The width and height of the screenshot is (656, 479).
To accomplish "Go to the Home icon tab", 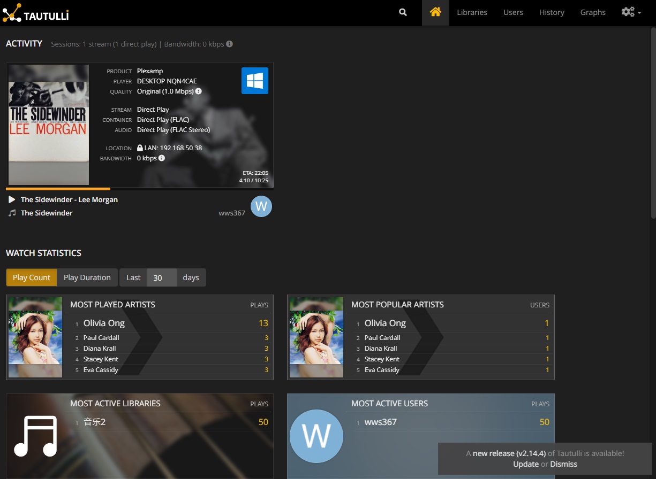I will (x=435, y=12).
